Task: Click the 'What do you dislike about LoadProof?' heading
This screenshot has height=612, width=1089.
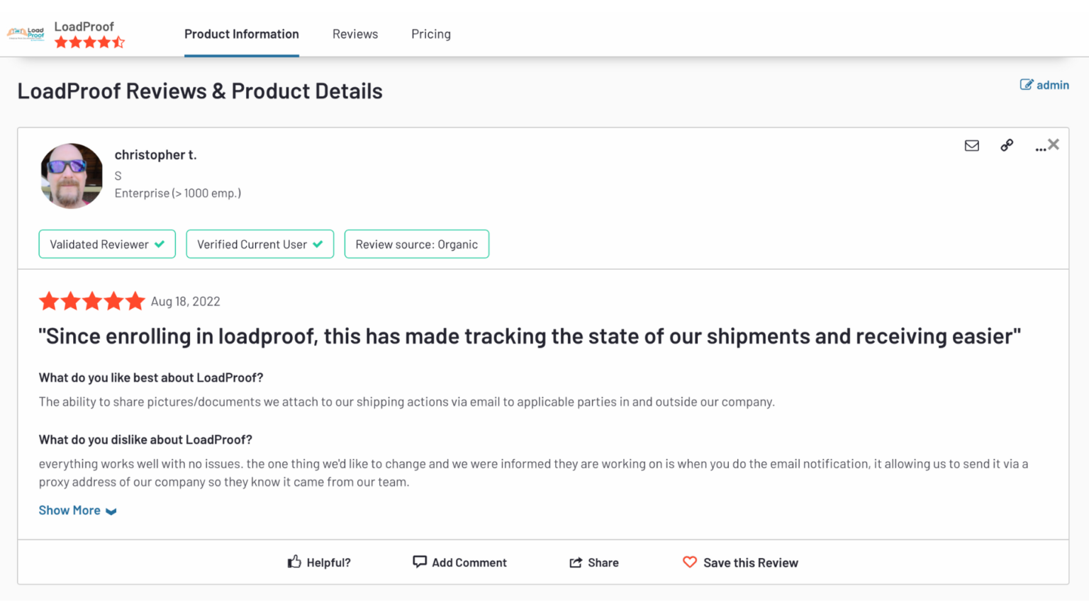Action: coord(145,440)
